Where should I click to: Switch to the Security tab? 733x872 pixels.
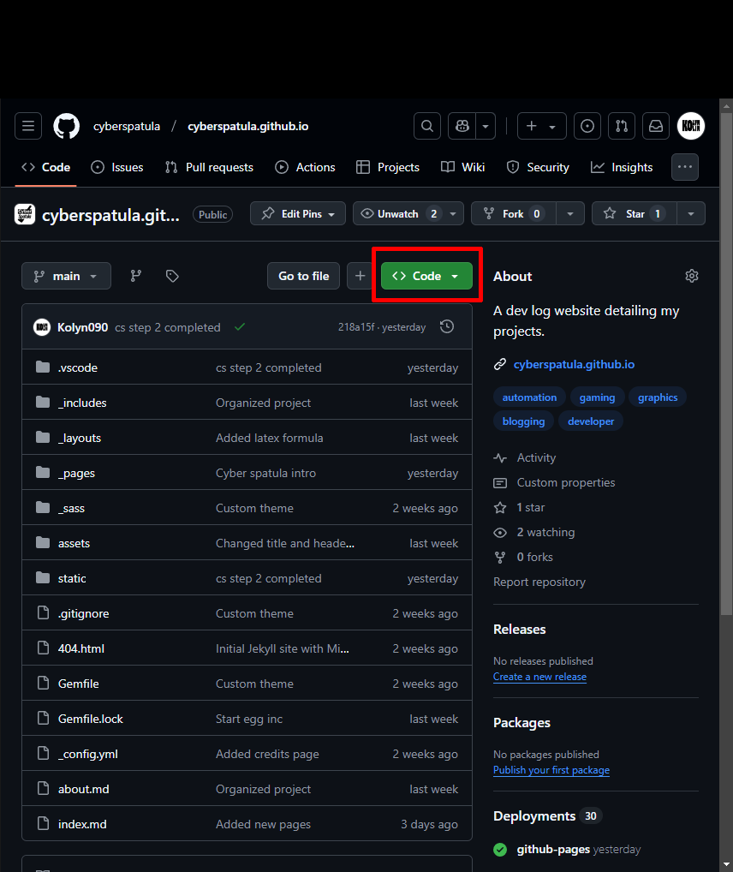(x=539, y=167)
